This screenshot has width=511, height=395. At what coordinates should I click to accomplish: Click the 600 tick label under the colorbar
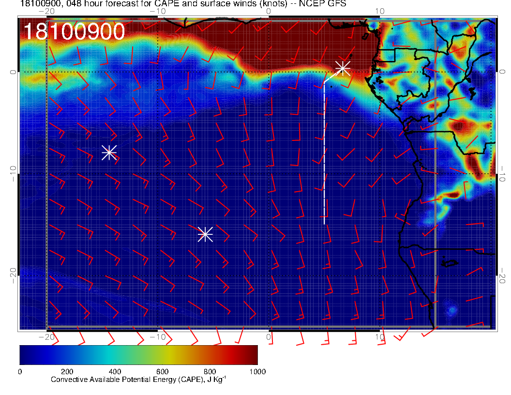(162, 371)
